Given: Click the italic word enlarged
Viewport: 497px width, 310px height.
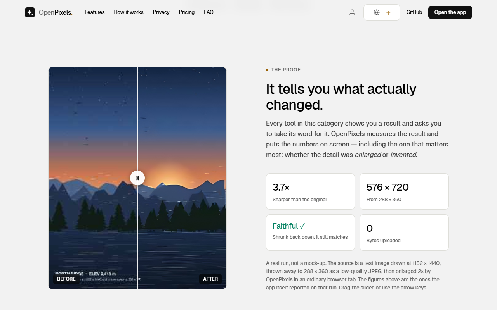Looking at the screenshot, I should point(368,155).
